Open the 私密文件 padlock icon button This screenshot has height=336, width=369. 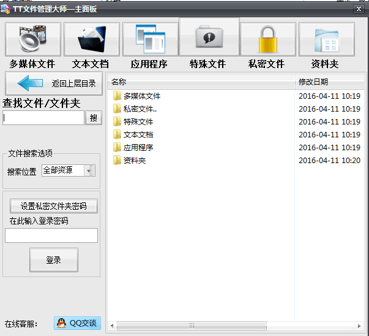pos(268,39)
